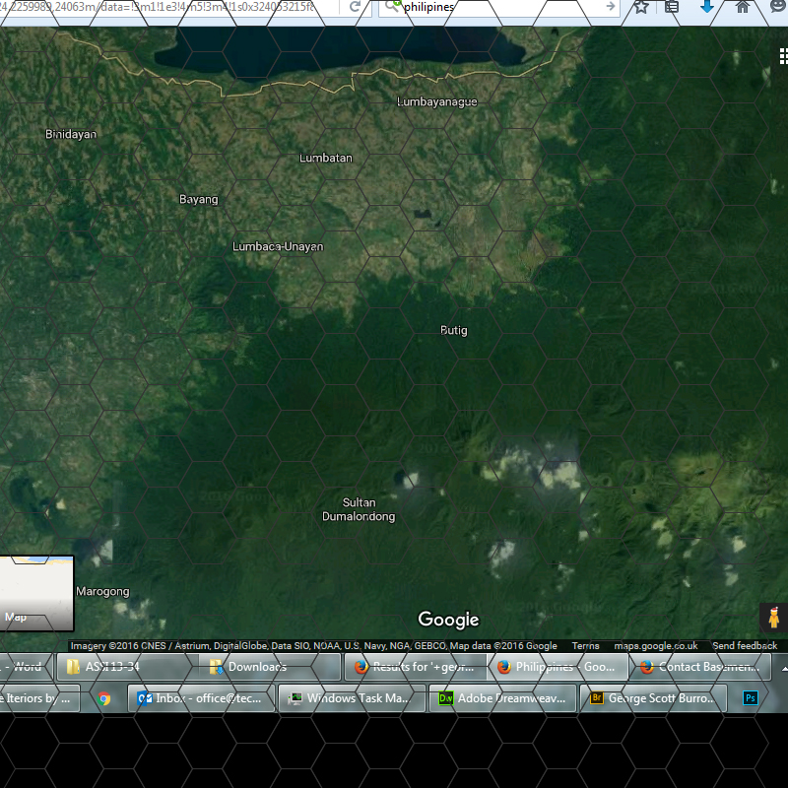
Task: Switch to the Word taskbar window
Action: (x=25, y=667)
